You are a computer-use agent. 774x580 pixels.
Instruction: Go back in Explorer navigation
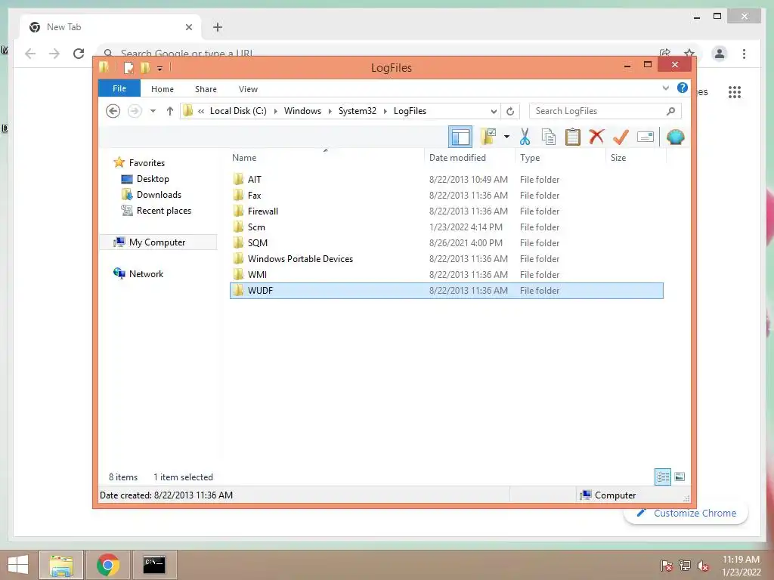pyautogui.click(x=113, y=111)
